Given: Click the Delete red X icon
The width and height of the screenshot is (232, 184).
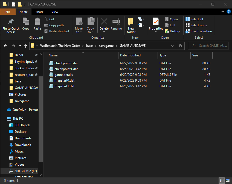Looking at the screenshot, I should tap(104, 21).
